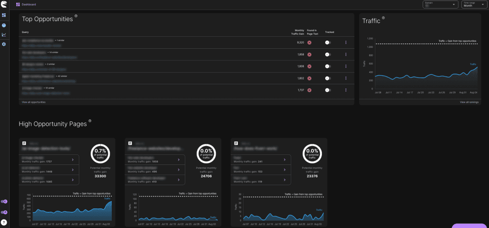The height and width of the screenshot is (228, 489).
Task: Open settings via the sidebar gear icon
Action: pos(4,44)
